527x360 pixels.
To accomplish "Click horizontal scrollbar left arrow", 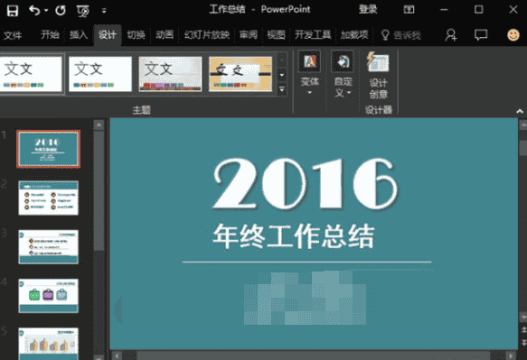I will pos(117,355).
